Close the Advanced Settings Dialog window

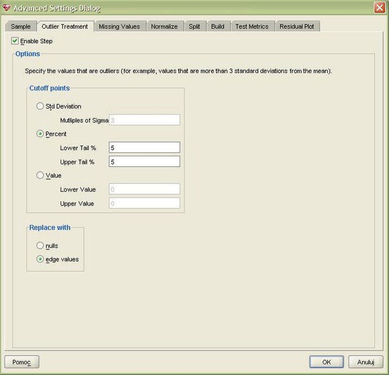379,8
